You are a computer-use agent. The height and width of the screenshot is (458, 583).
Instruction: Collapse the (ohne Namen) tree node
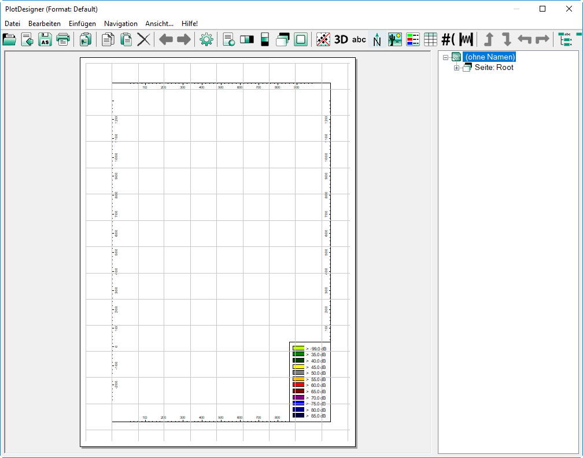445,57
